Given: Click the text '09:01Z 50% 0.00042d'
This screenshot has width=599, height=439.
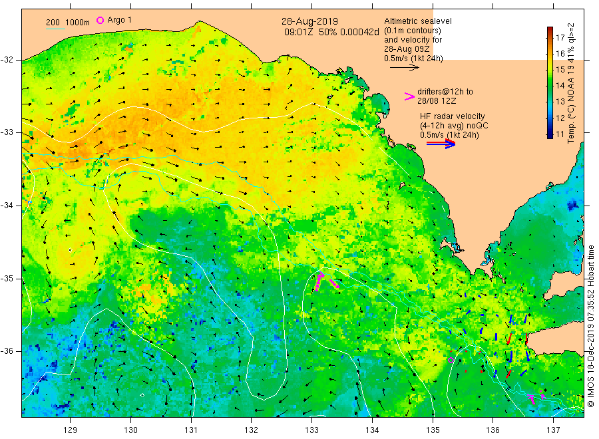Looking at the screenshot, I should [x=331, y=32].
